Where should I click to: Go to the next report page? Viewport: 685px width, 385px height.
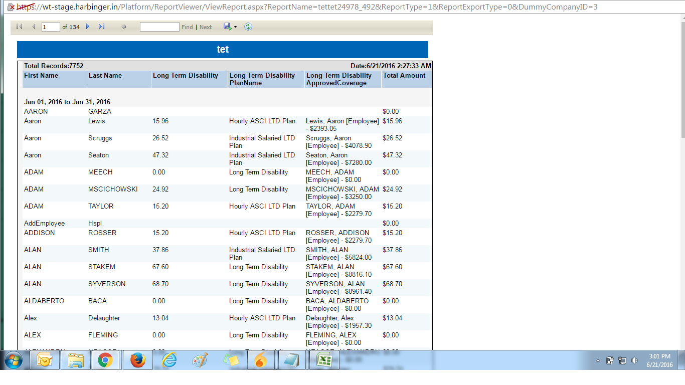coord(88,27)
